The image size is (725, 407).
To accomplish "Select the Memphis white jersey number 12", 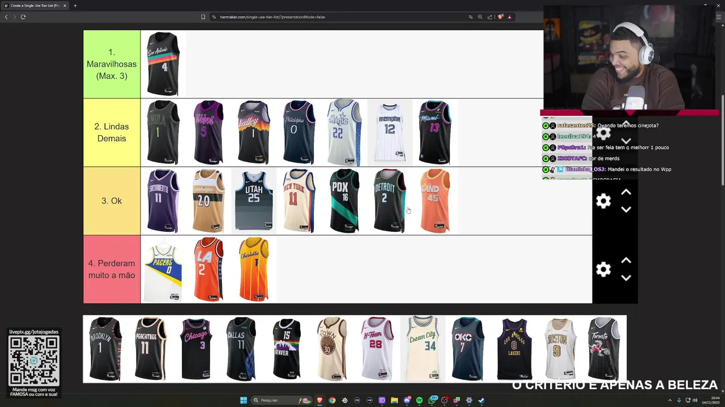I will point(390,132).
